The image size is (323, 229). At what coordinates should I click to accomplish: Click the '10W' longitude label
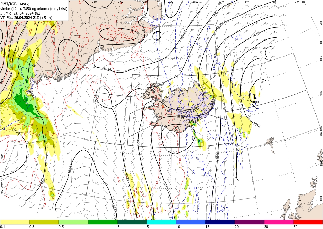pyautogui.click(x=221, y=2)
